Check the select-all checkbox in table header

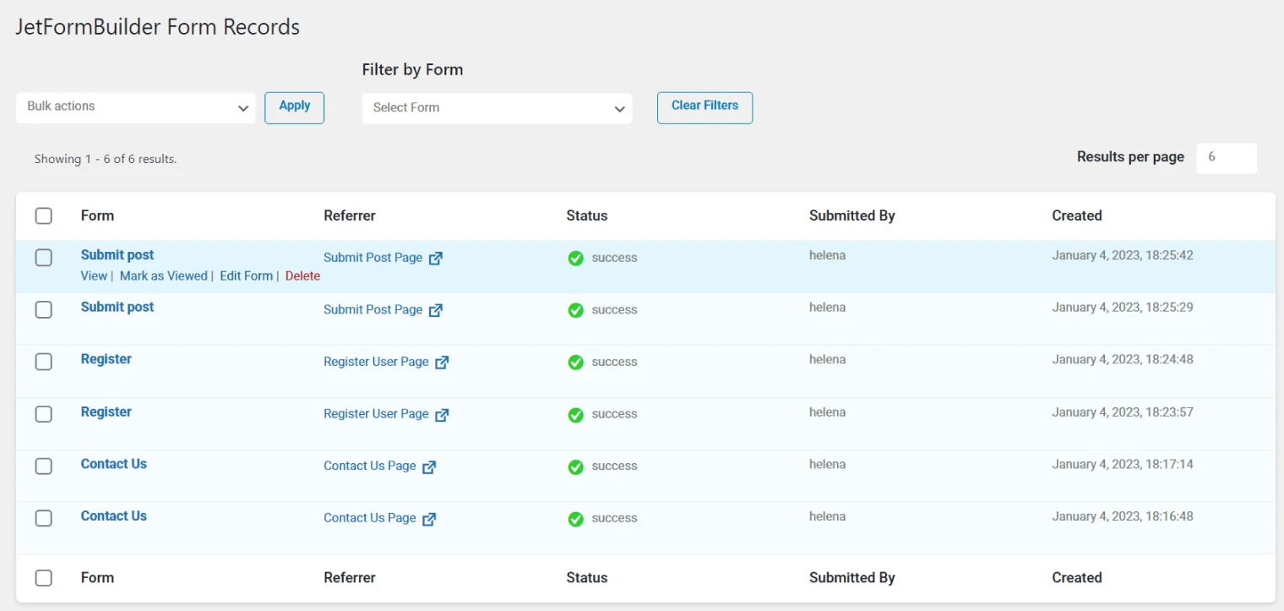(44, 216)
